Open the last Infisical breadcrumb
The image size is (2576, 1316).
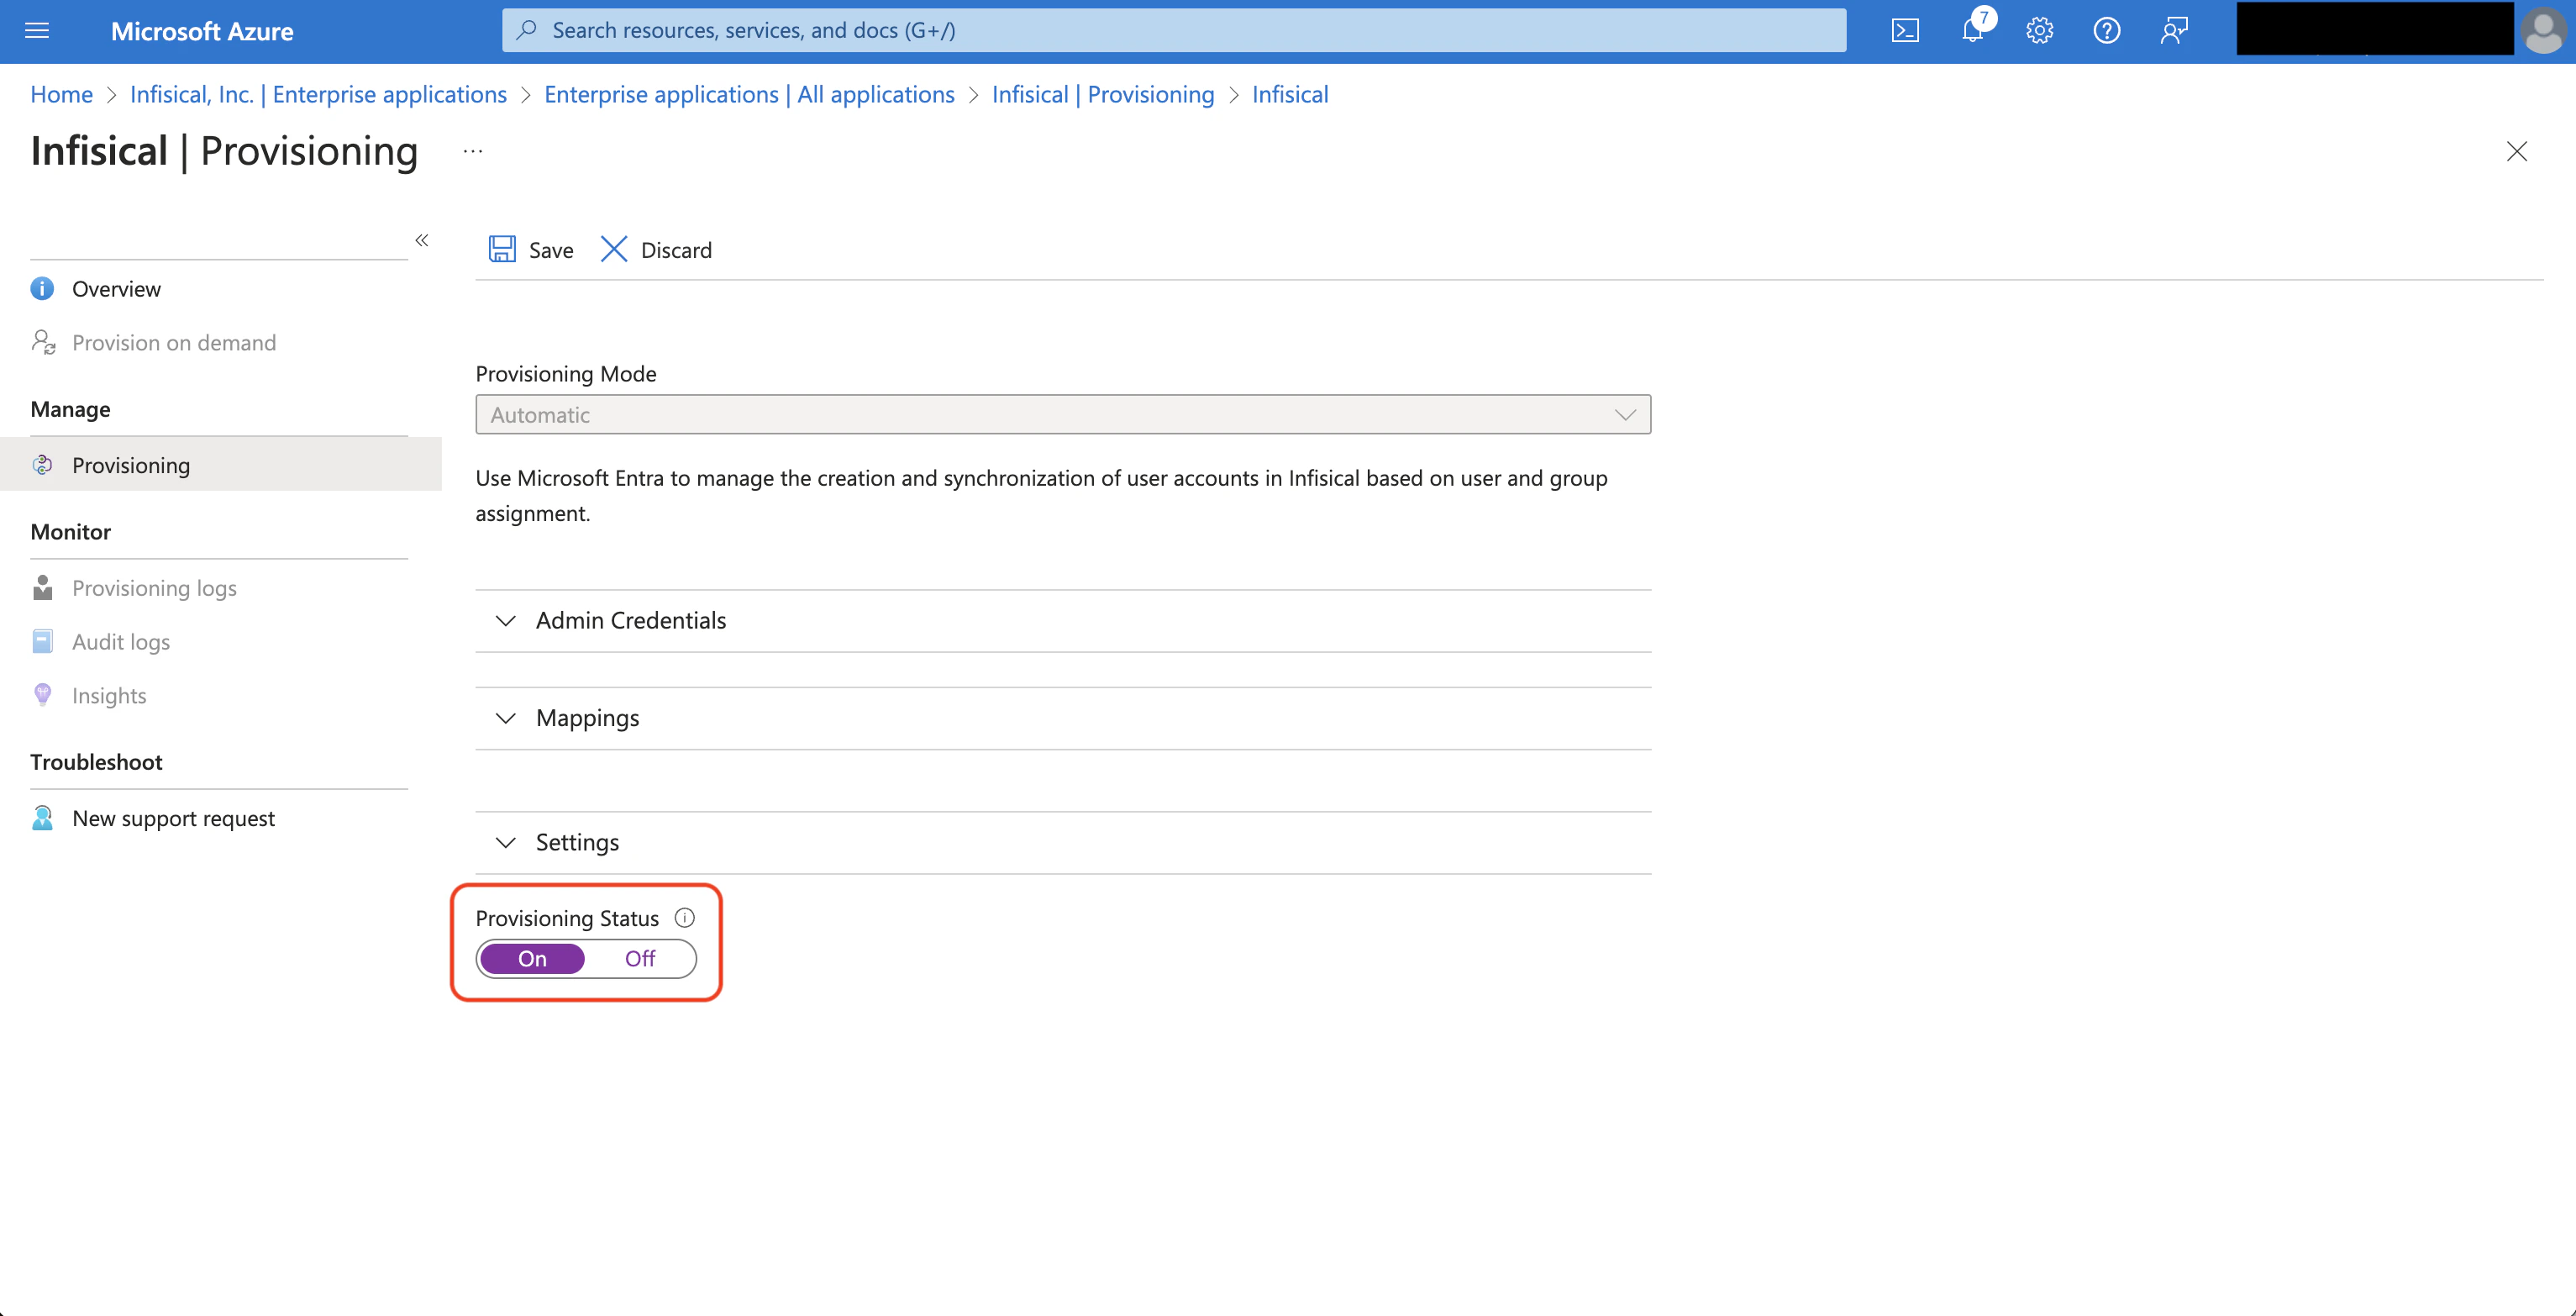click(x=1290, y=94)
